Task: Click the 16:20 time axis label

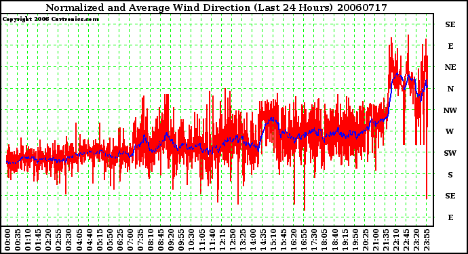Action: coord(294,240)
